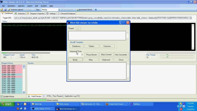Viewport: 197px width, 111px height.
Task: Open the Exploits menu
Action: tap(44, 6)
